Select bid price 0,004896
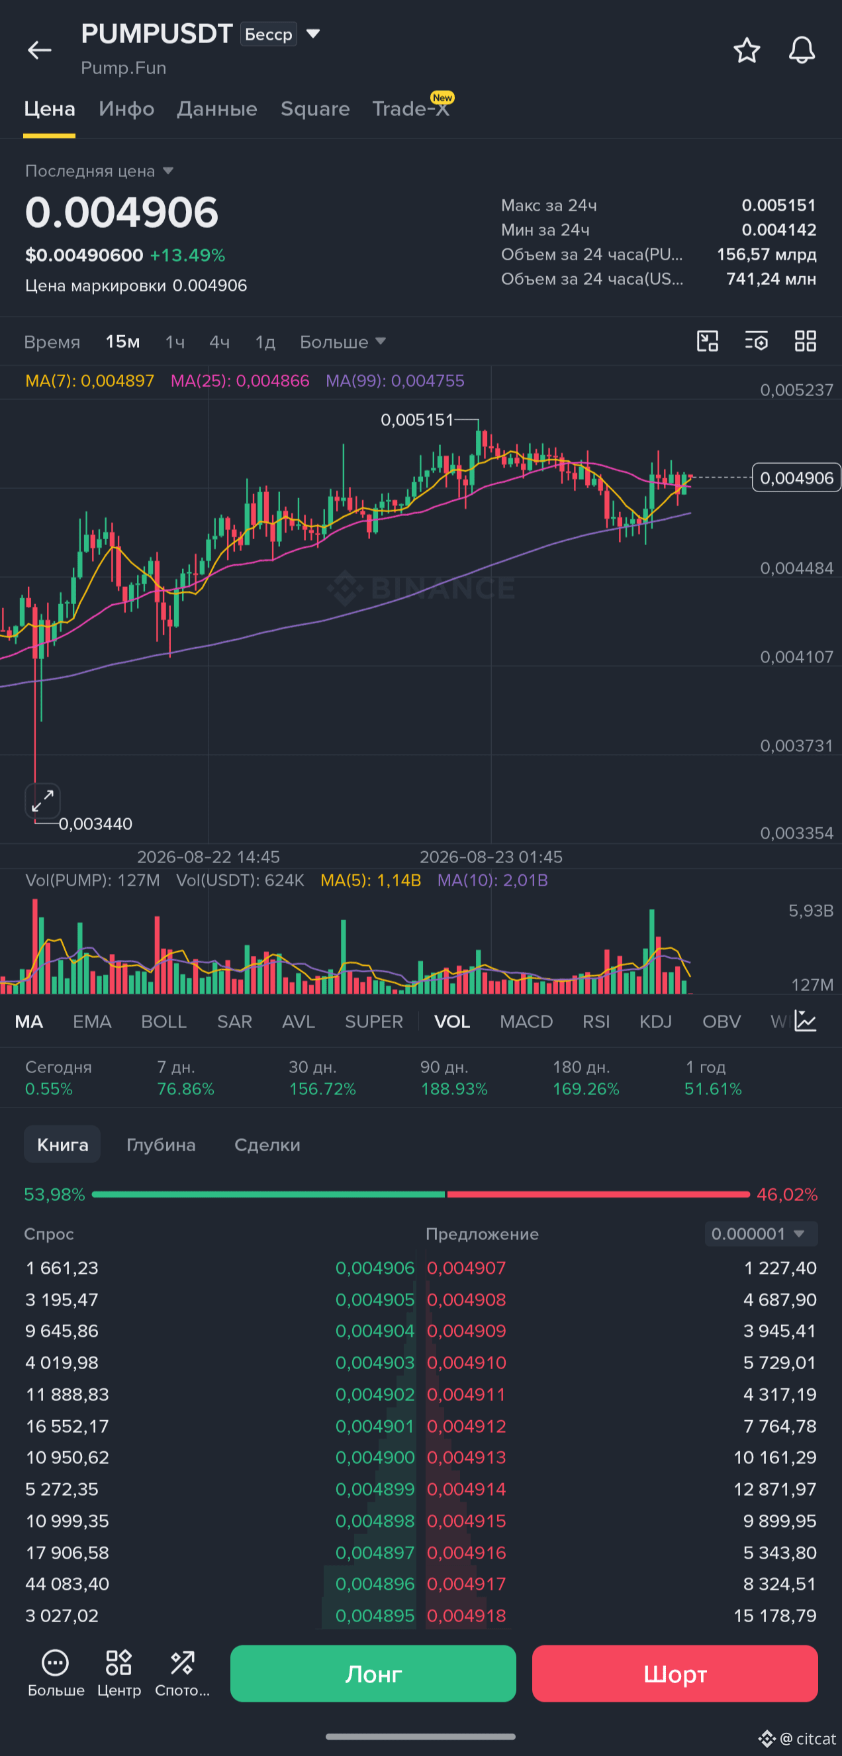This screenshot has width=842, height=1756. (x=375, y=1584)
